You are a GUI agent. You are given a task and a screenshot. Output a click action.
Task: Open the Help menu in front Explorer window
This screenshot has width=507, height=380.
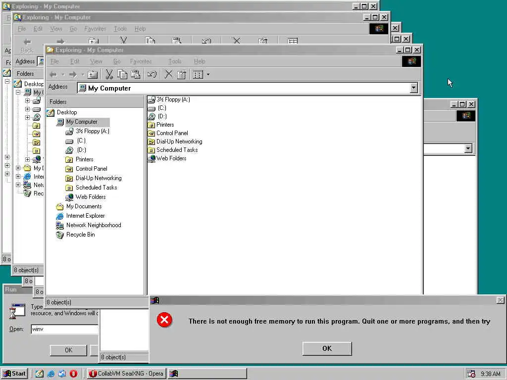[200, 61]
